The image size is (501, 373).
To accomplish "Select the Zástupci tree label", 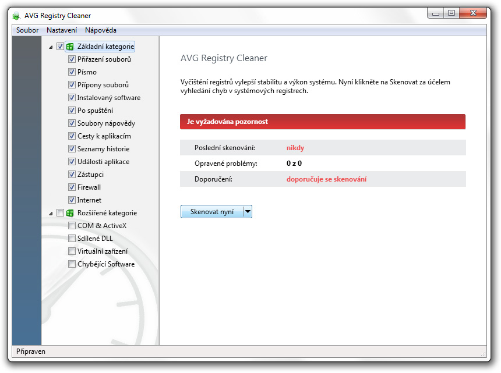I will (90, 175).
